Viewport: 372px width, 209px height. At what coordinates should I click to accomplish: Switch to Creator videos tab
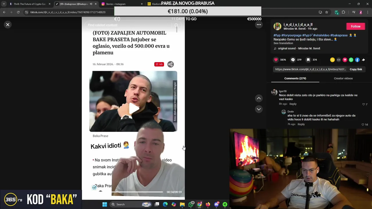[x=343, y=78]
